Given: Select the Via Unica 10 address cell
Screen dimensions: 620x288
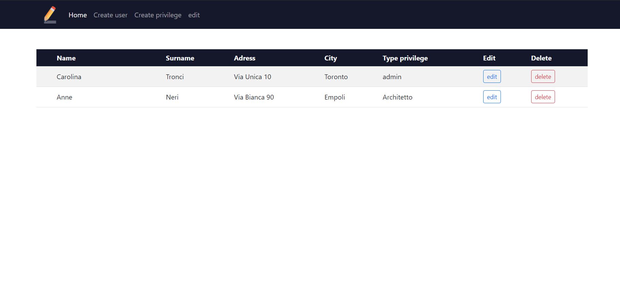Looking at the screenshot, I should 252,77.
